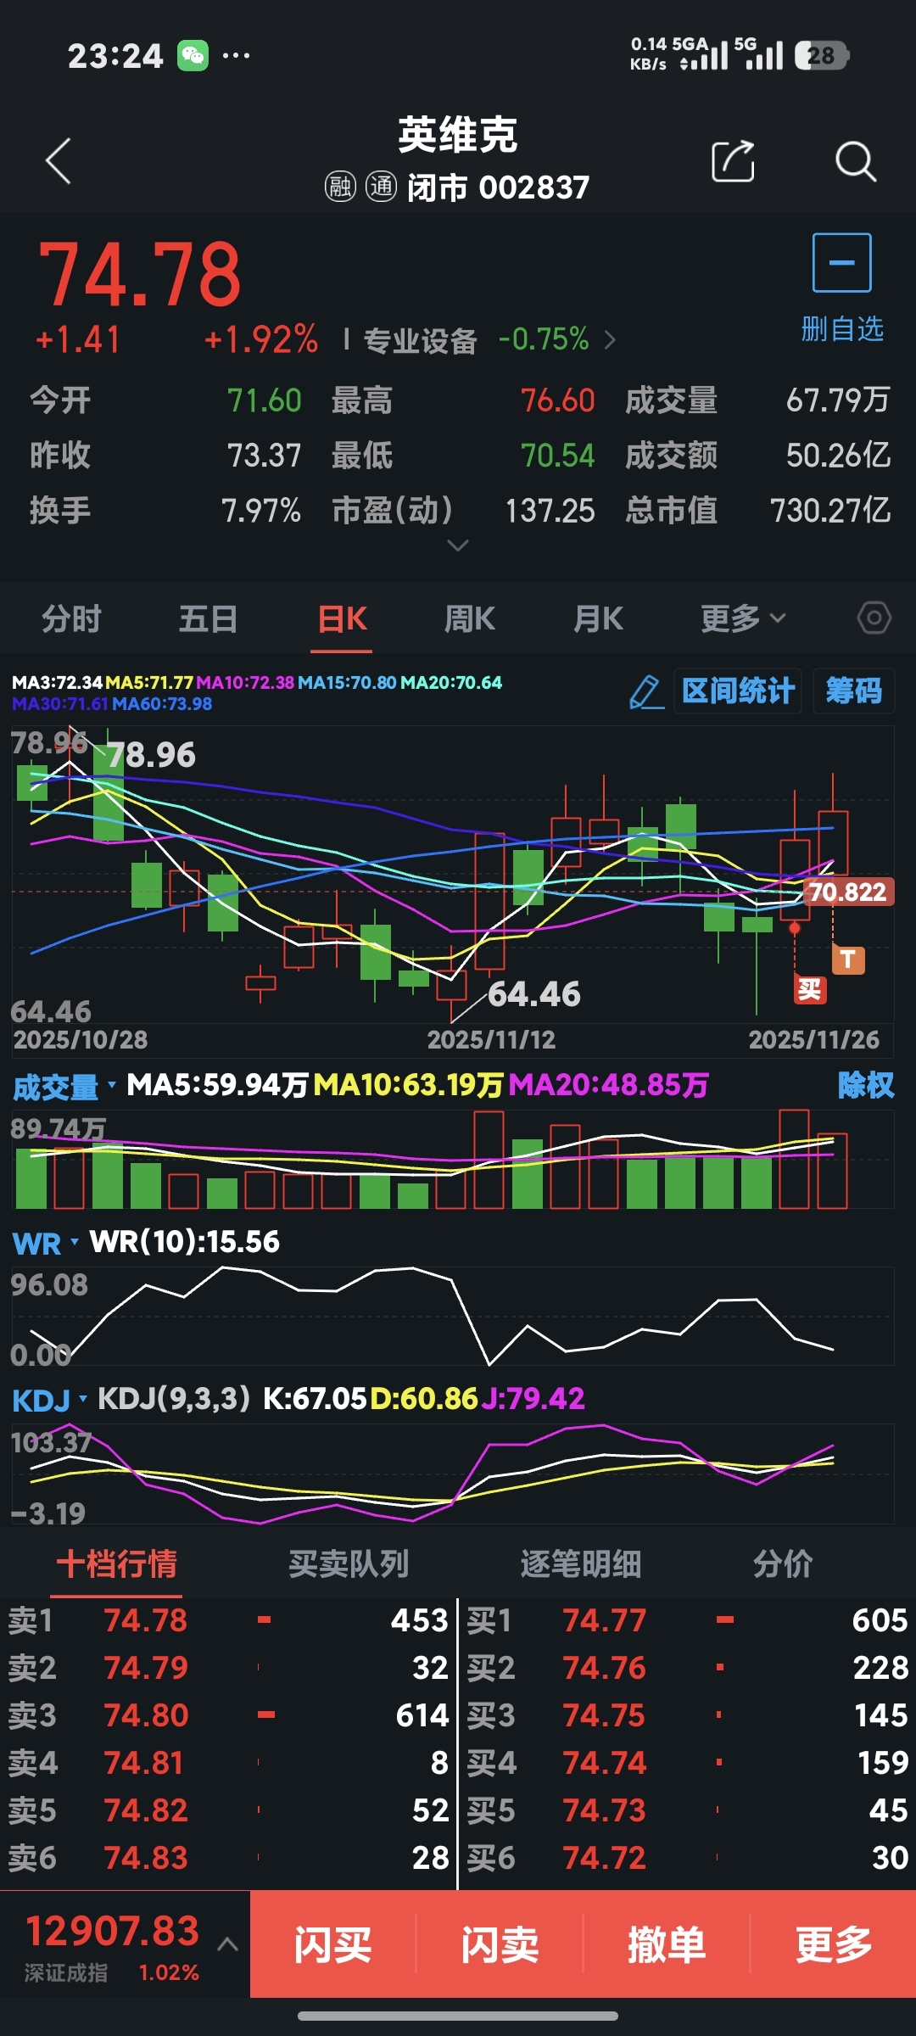Open 专业设备 sector chevron
Image resolution: width=916 pixels, height=2036 pixels.
click(x=610, y=340)
